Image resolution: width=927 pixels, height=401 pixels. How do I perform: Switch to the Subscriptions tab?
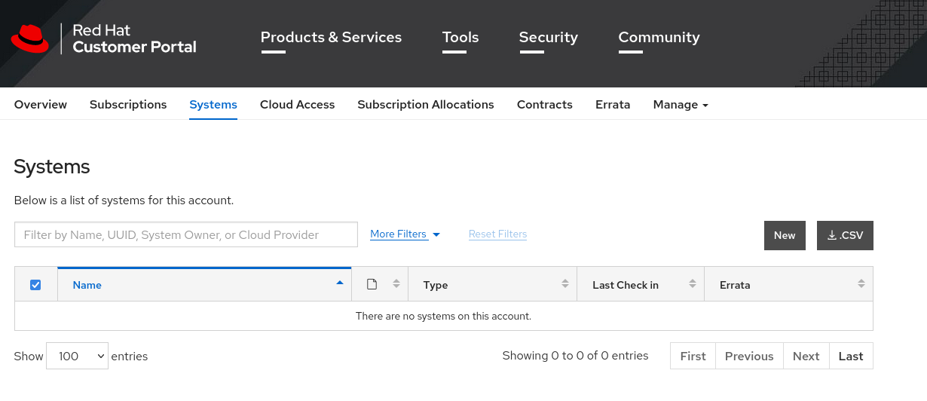pos(128,105)
